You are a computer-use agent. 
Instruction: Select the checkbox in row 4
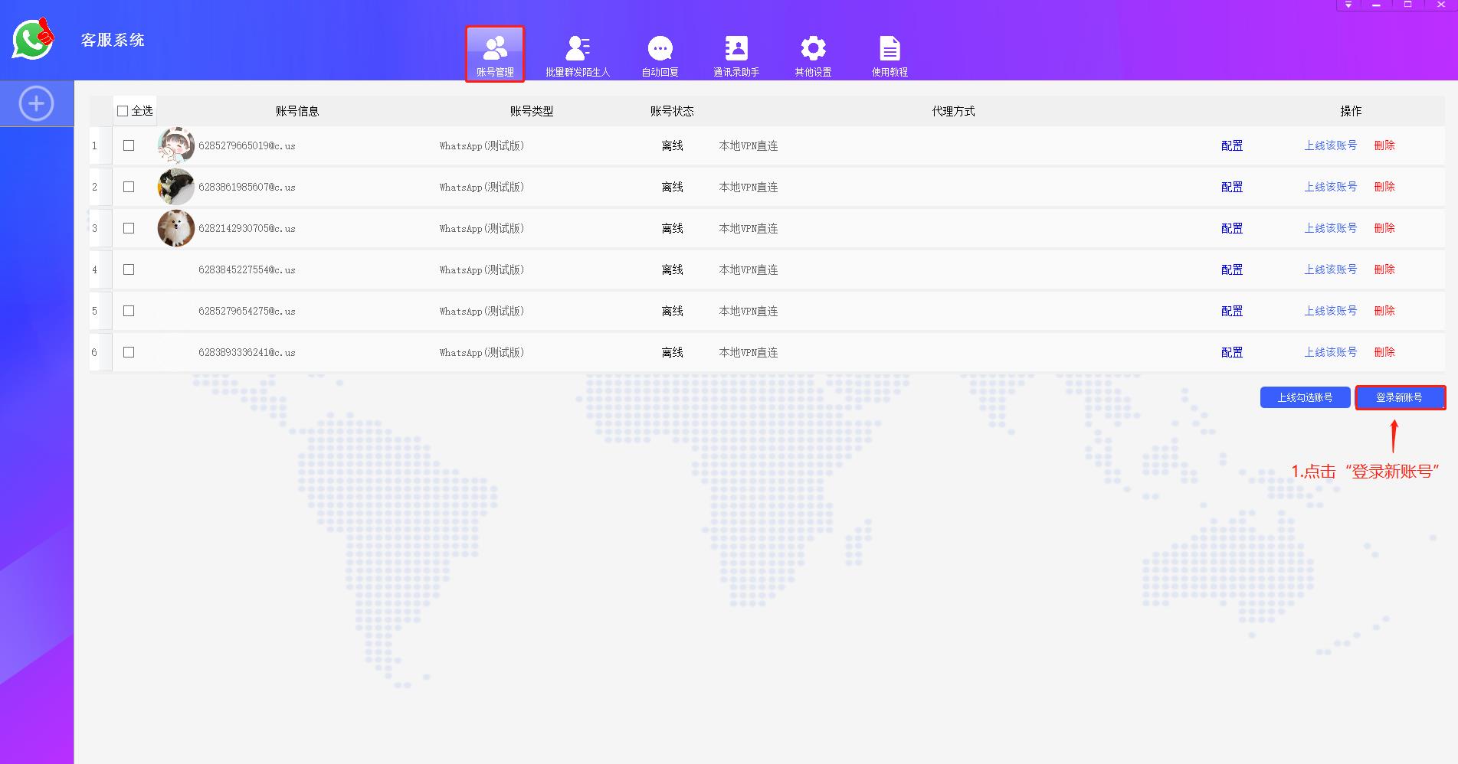(129, 269)
